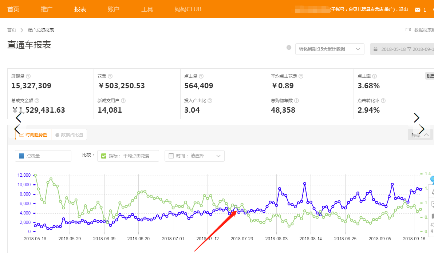Expand the 时间 请选择 dropdown
Screen dimensions: 434x253
coord(194,156)
